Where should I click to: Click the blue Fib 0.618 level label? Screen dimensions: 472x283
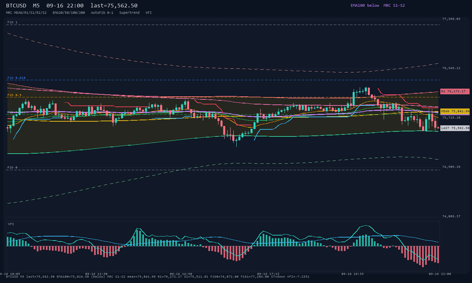[17, 78]
